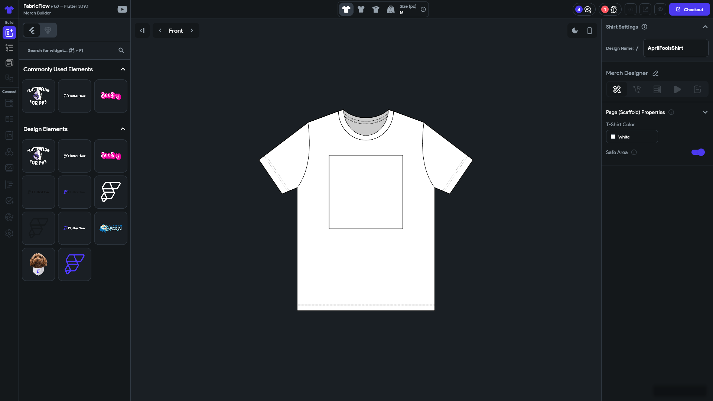Choose the dark FlutterFlow logo mark element

pyautogui.click(x=39, y=228)
